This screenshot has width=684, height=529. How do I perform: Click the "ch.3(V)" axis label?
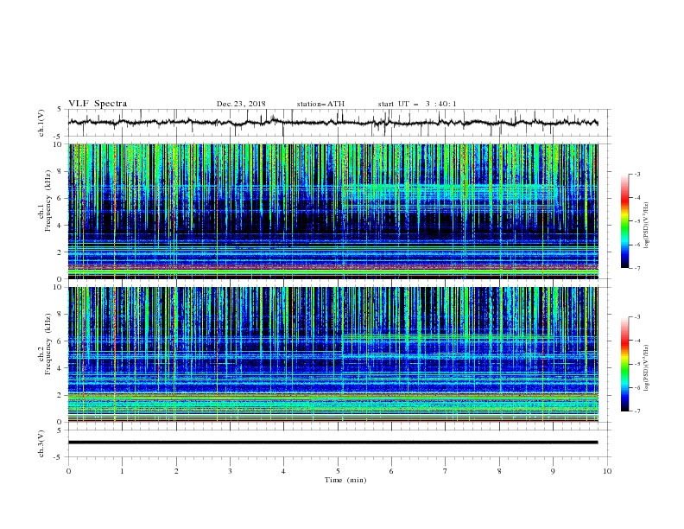click(41, 443)
